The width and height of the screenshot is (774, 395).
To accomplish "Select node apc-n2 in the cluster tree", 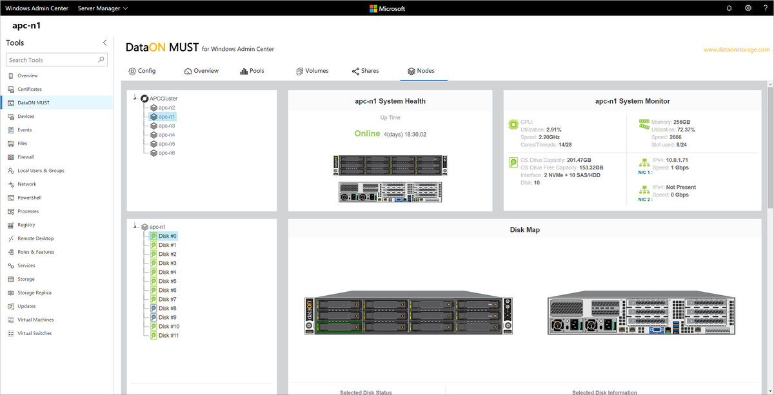I will pos(162,108).
